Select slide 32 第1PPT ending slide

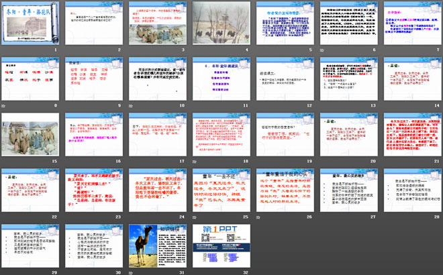pyautogui.click(x=222, y=245)
